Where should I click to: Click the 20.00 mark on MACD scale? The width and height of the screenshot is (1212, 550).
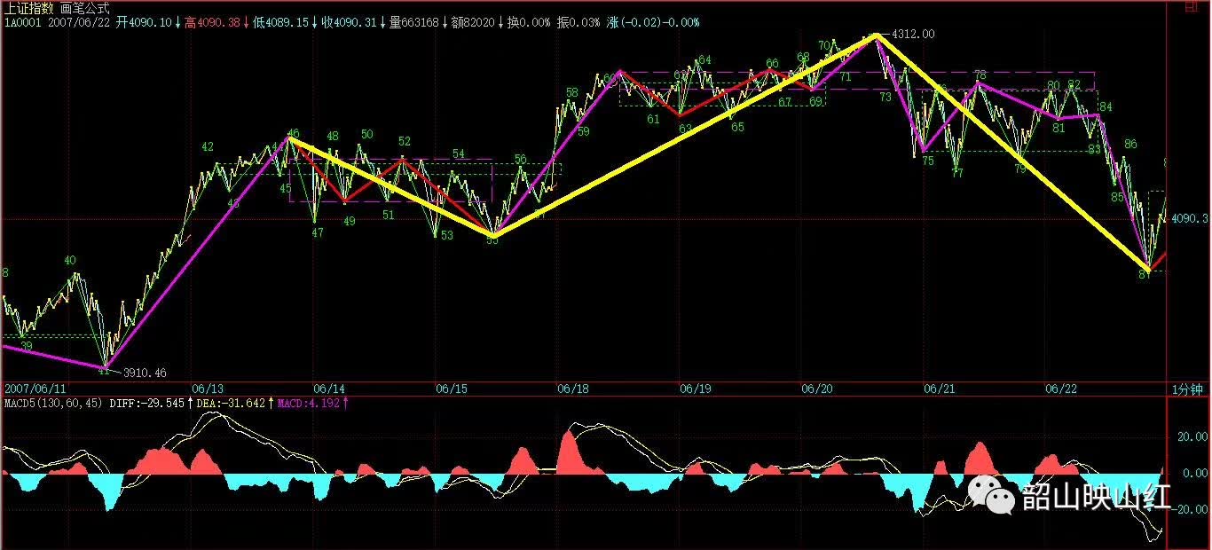point(1192,437)
